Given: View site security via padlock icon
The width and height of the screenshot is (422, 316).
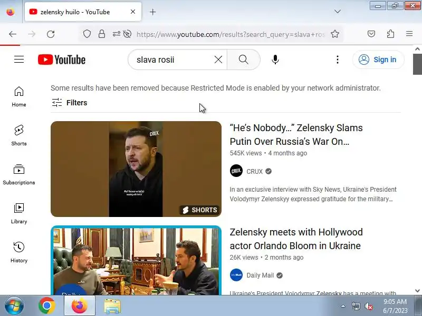Looking at the screenshot, I should (102, 34).
